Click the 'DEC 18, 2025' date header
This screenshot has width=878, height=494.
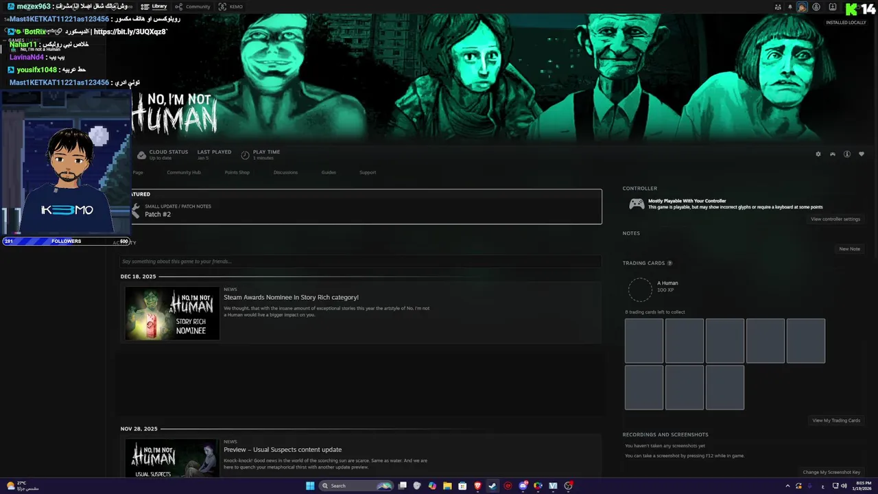(x=138, y=277)
